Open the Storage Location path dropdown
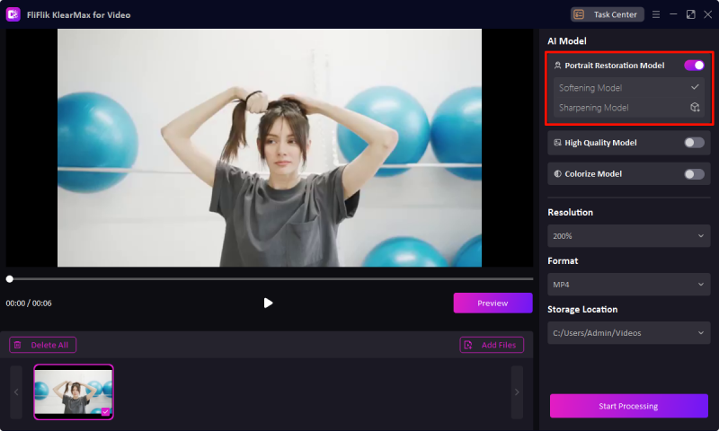Viewport: 719px width, 431px height. [628, 333]
